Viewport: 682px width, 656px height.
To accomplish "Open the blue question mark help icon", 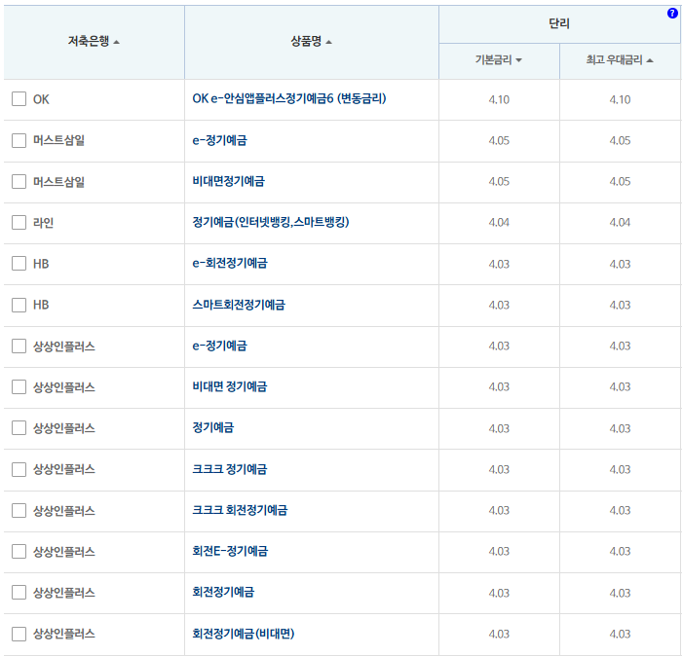I will [672, 14].
